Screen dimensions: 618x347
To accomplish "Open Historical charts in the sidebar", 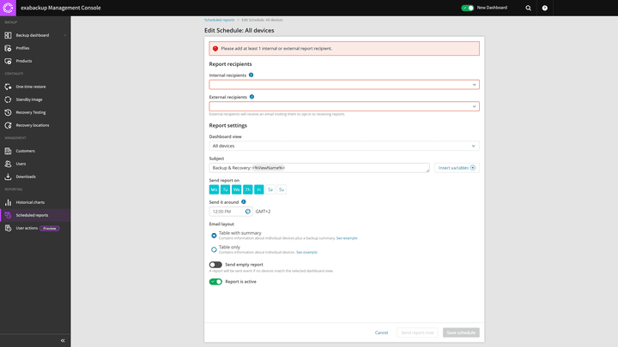I will (33, 202).
